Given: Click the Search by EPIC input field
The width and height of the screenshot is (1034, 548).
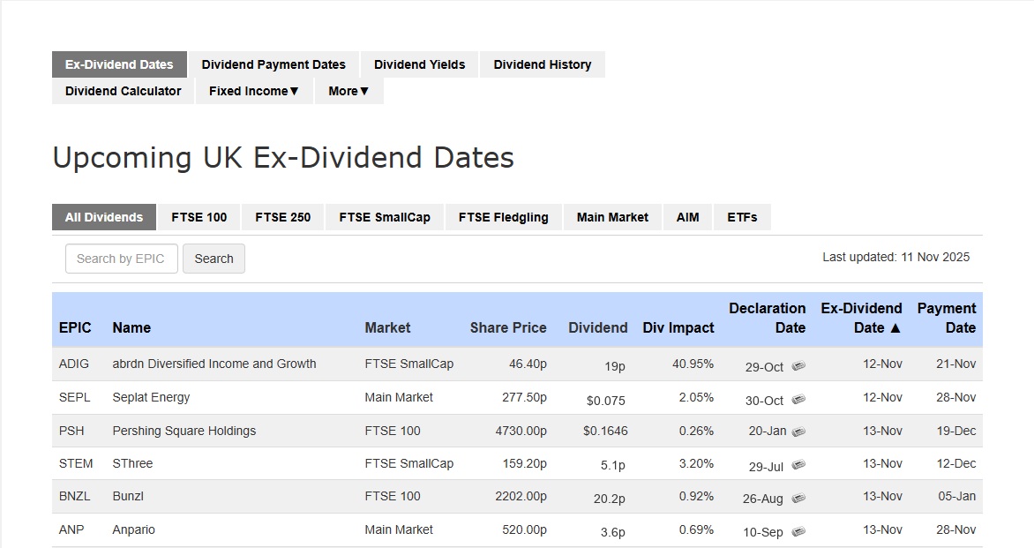Looking at the screenshot, I should click(x=121, y=259).
